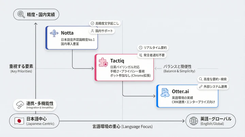The width and height of the screenshot is (245, 137).
Task: Click the person icon in 国内サポート tag
Action: 92,31
